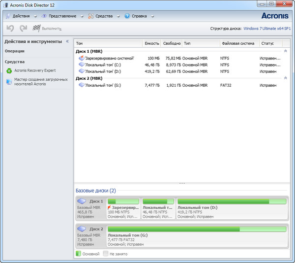Click the Диск 1 drive icon in bottom panel

pyautogui.click(x=82, y=201)
